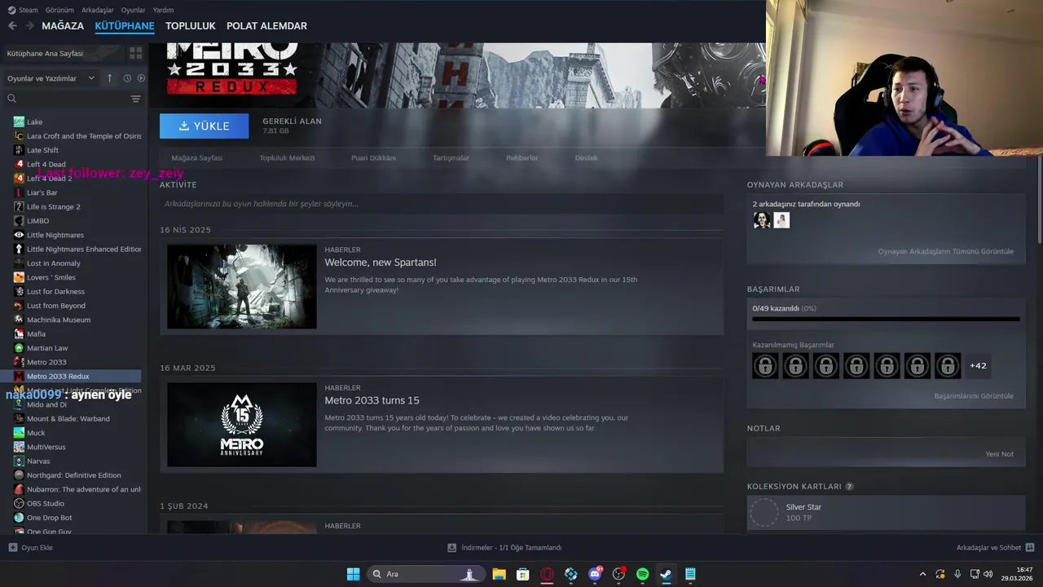Click the Silver Star collection card
The width and height of the screenshot is (1043, 587).
[x=886, y=513]
